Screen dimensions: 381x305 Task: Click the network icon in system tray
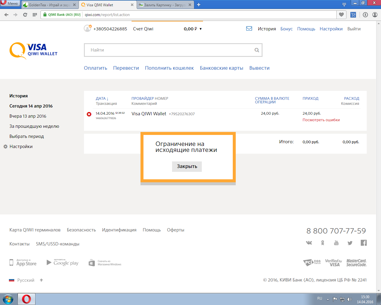tap(342, 299)
